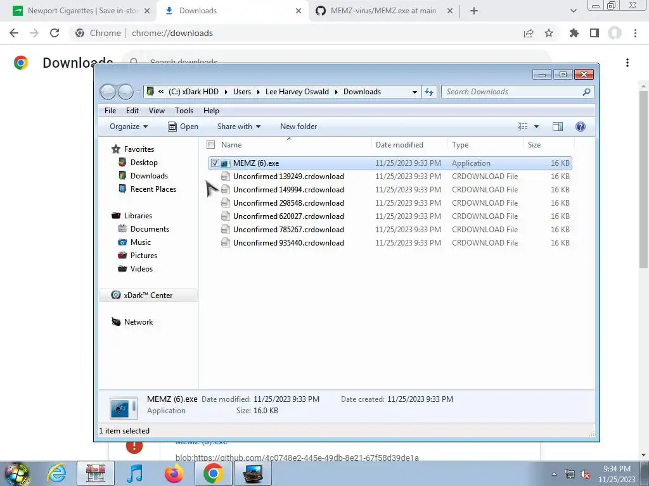Launch Internet Explorer from taskbar
The image size is (649, 486).
[56, 473]
